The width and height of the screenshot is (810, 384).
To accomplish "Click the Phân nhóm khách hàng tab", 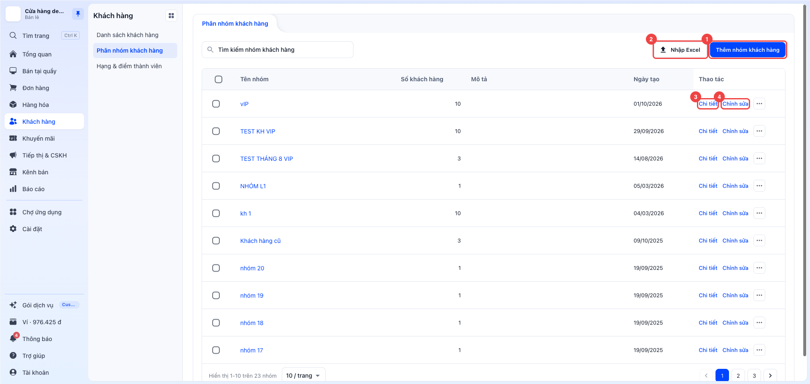I will (x=235, y=24).
